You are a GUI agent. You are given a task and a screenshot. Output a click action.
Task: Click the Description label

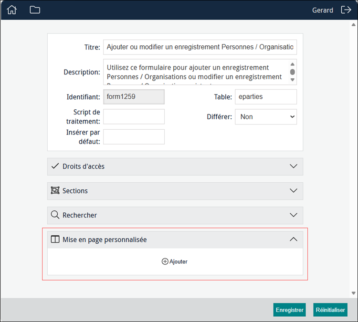82,72
